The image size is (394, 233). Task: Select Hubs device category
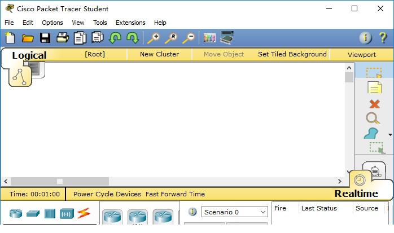pos(50,214)
